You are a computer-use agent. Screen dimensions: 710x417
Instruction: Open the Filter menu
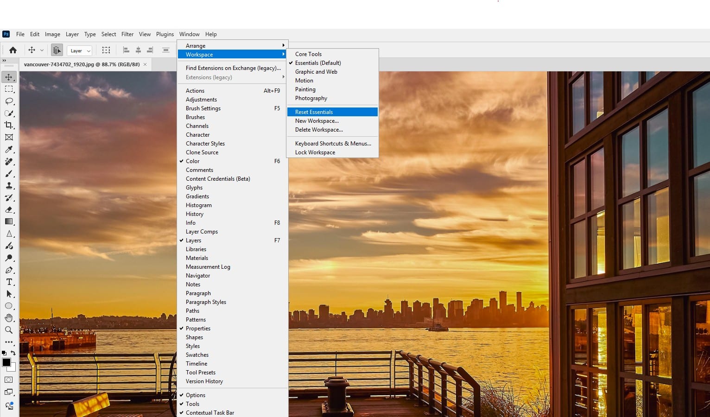point(127,34)
